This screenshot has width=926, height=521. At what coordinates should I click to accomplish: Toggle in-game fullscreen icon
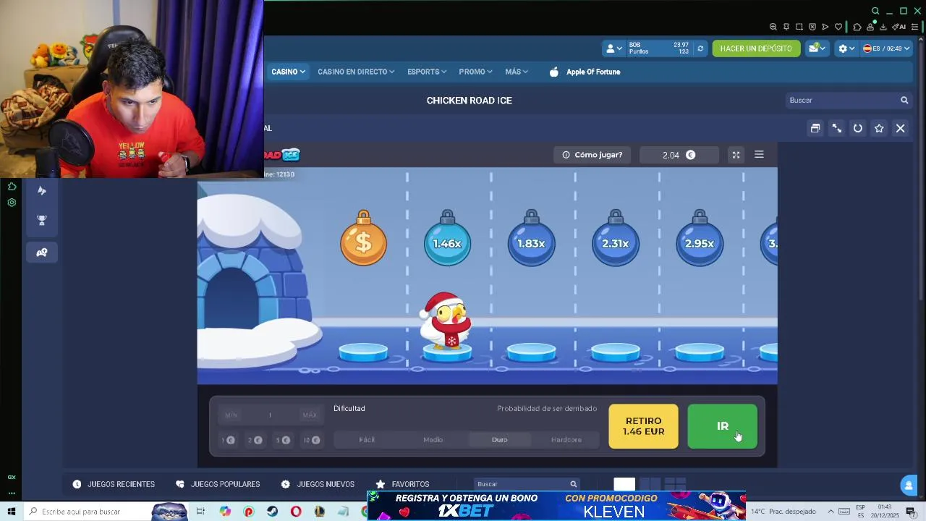pos(736,155)
